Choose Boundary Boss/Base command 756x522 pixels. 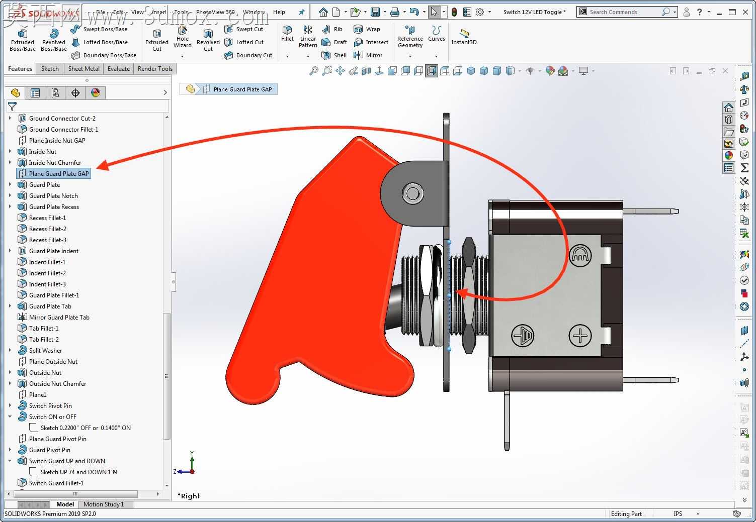pos(104,55)
